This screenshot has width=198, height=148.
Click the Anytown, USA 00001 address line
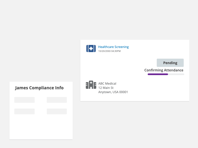pos(113,92)
